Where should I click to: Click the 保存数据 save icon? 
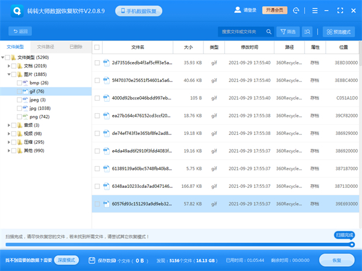(92, 260)
